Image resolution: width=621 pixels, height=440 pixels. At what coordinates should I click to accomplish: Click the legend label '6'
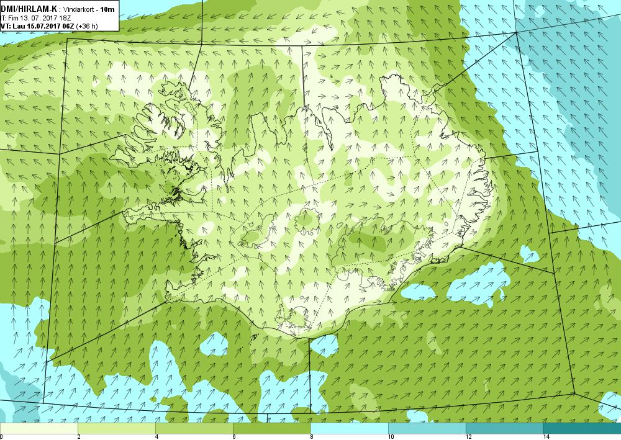(x=235, y=437)
